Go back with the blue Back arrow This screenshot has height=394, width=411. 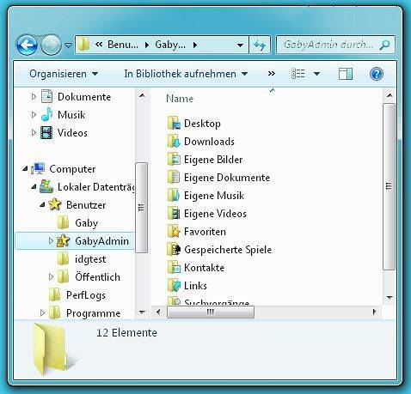point(27,45)
